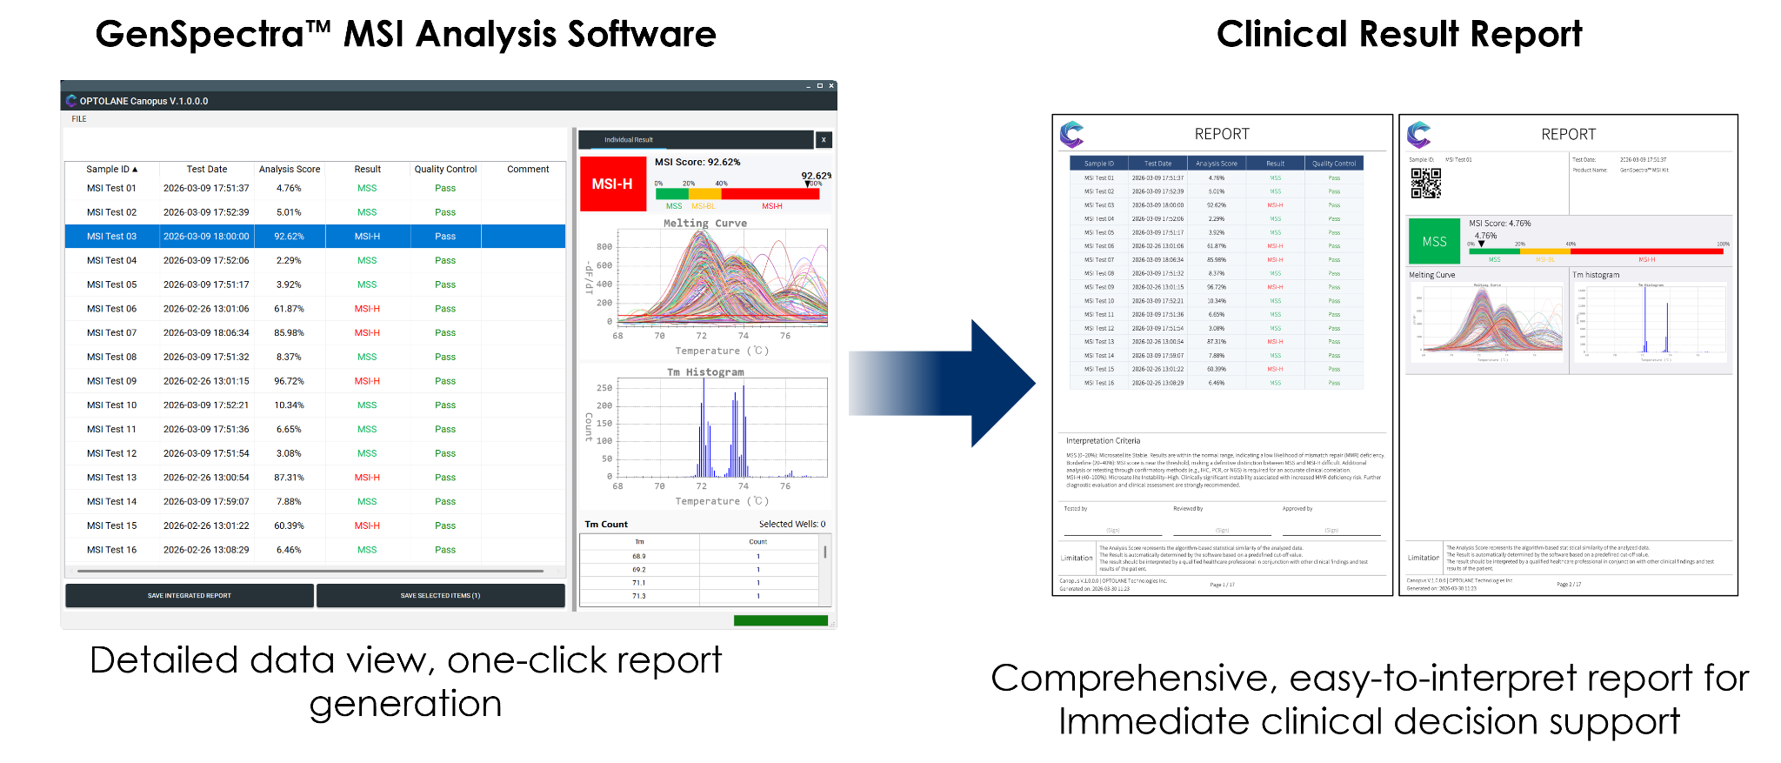Click the green progress bar at bottom

781,620
